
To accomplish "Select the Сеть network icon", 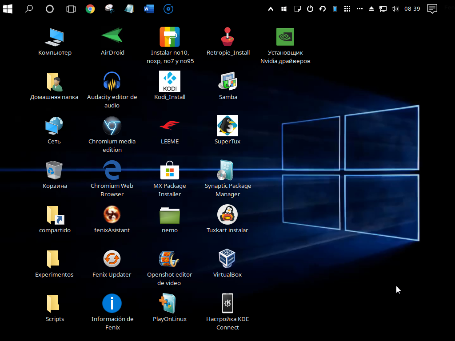I will pyautogui.click(x=54, y=126).
